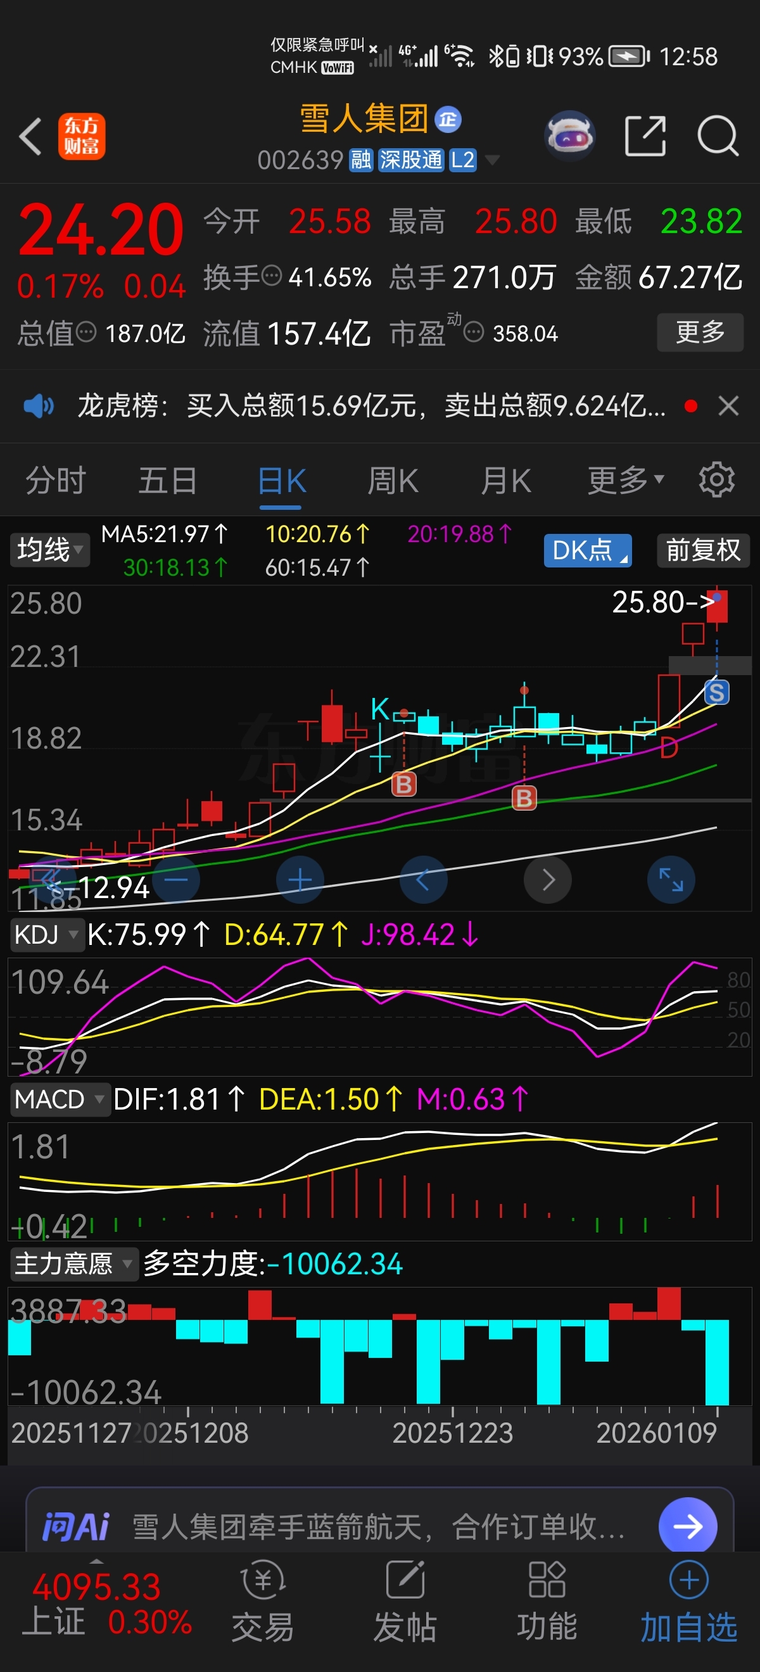This screenshot has width=760, height=1672.
Task: Tap the current price 24.20
Action: tap(101, 229)
